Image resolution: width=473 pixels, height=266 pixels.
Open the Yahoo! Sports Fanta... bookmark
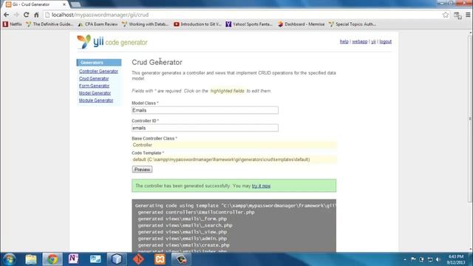click(249, 24)
